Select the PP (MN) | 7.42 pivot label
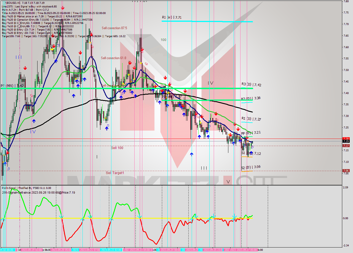The width and height of the screenshot is (353, 253). [12, 86]
